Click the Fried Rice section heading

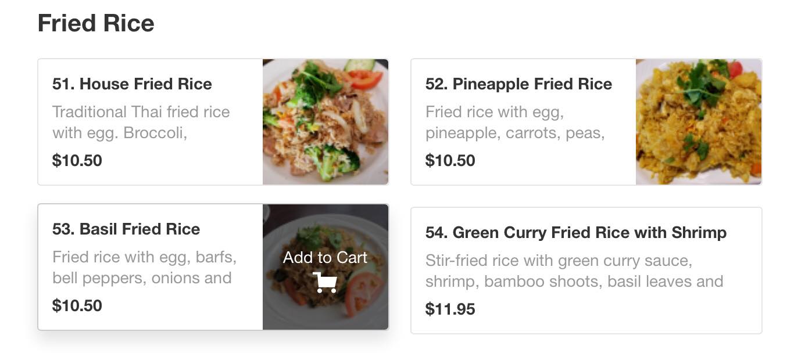click(x=96, y=23)
